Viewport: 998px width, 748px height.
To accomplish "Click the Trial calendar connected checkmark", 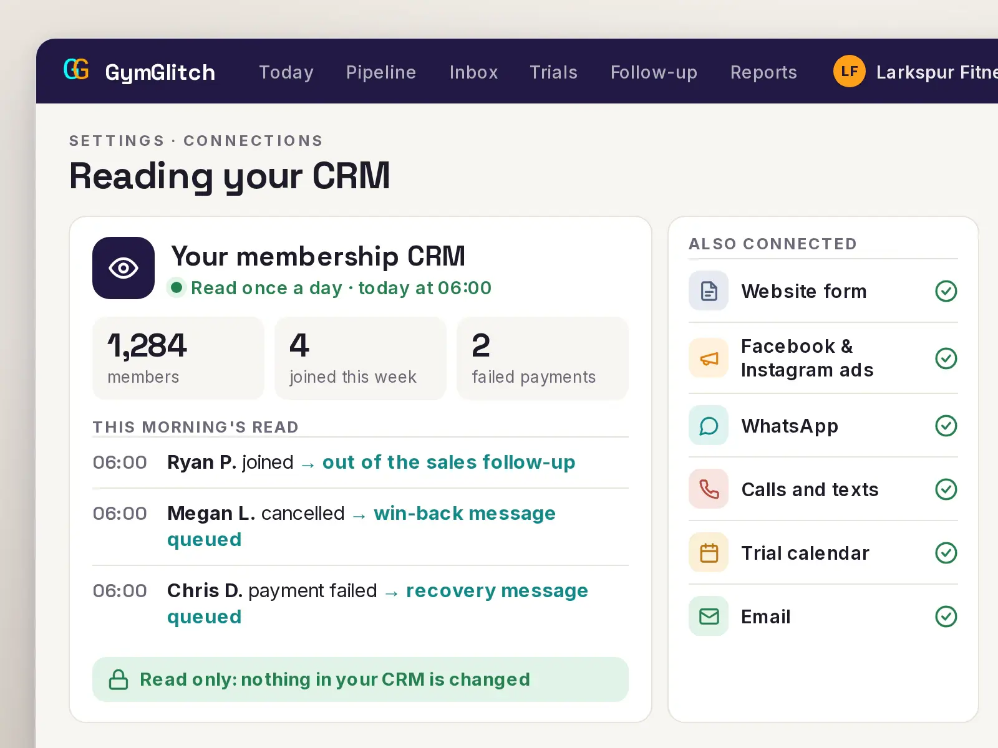I will (946, 552).
